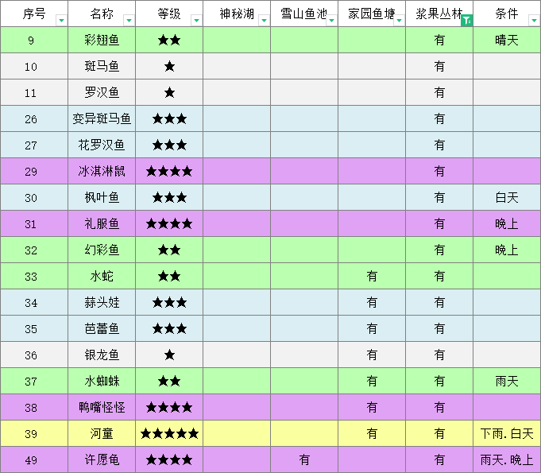Select the cell named 水蜘蛛
The width and height of the screenshot is (541, 473).
(x=102, y=381)
